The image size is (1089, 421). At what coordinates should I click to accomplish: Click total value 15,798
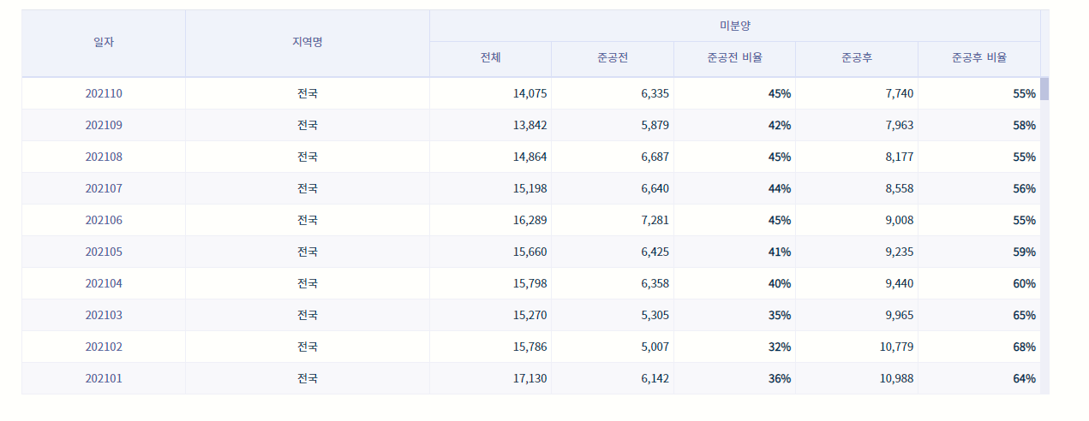coord(530,283)
